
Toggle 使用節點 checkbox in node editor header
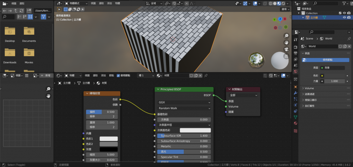pos(119,76)
